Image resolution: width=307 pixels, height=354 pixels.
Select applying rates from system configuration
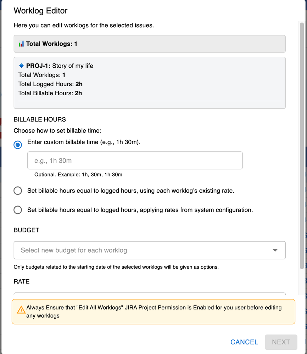point(18,210)
